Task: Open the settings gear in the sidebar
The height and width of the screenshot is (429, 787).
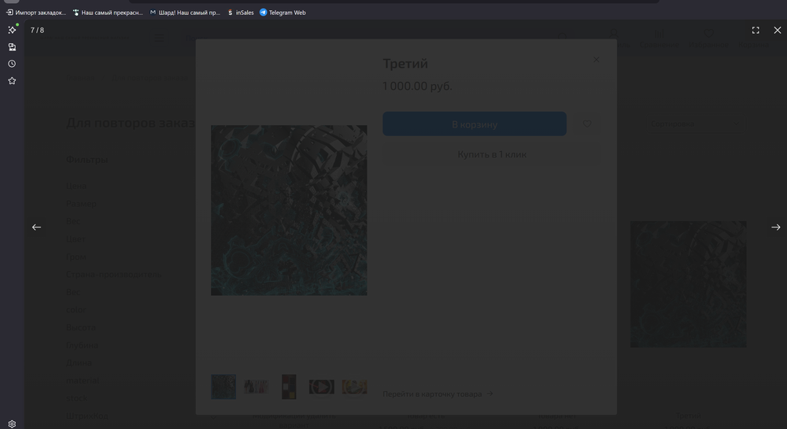Action: click(x=12, y=424)
